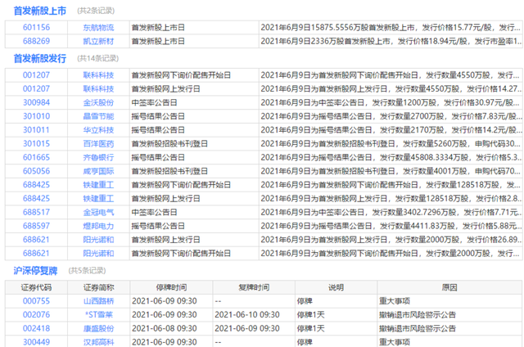Select the 证券简称 column header
The image size is (524, 347).
[x=98, y=287]
